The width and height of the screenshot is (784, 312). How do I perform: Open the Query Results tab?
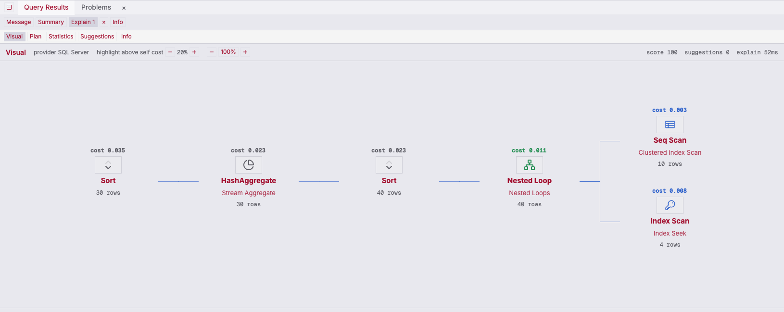point(46,7)
